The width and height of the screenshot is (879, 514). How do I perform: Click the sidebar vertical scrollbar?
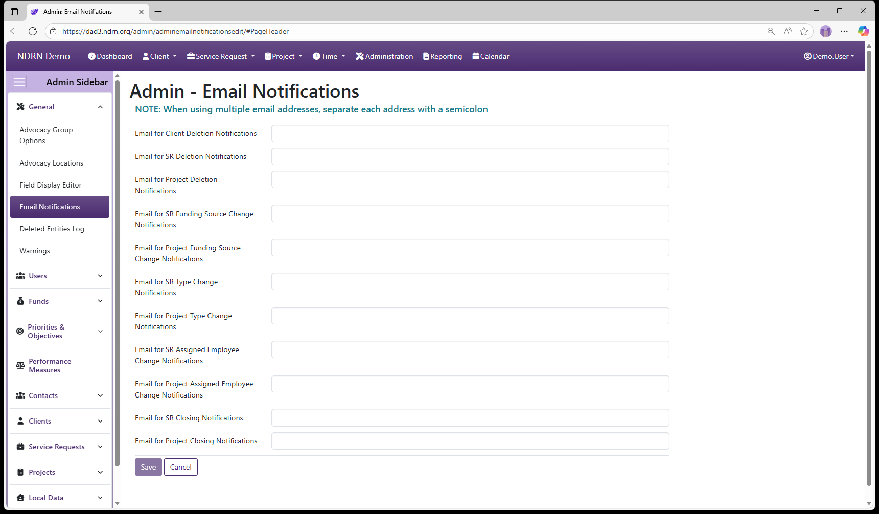click(x=117, y=273)
